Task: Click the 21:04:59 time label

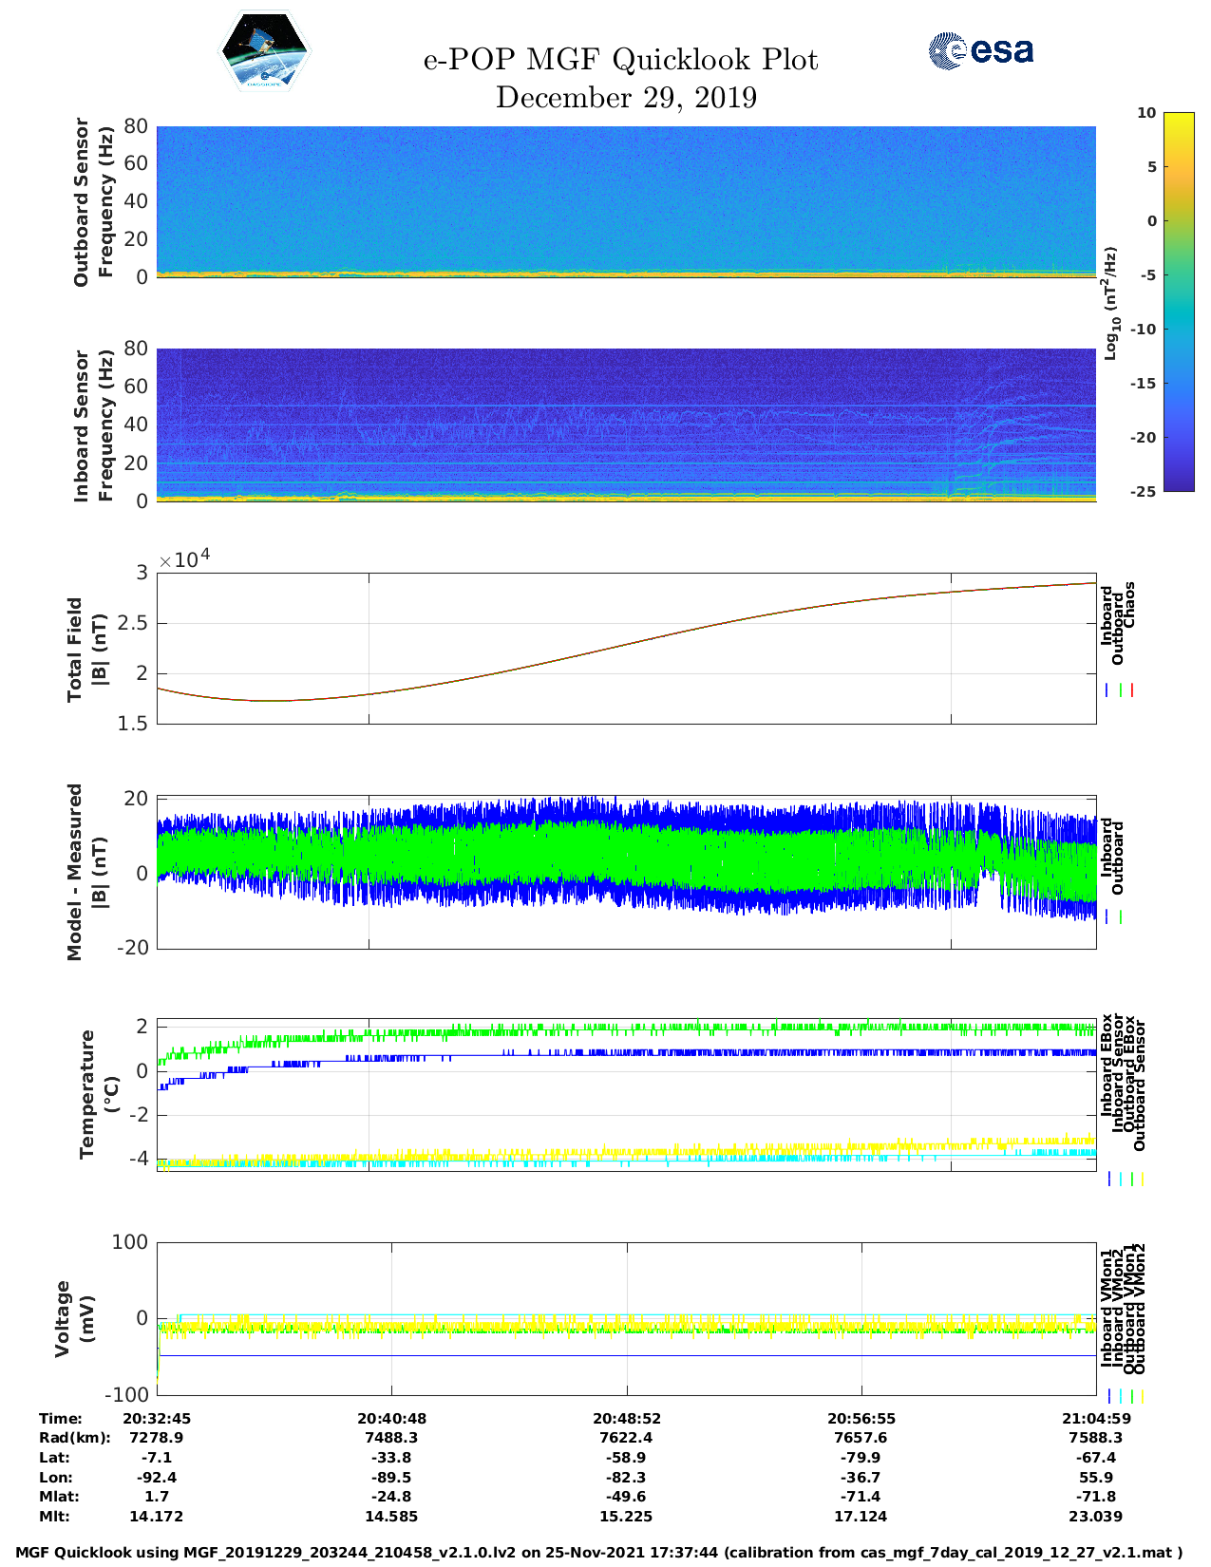Action: 1095,1418
